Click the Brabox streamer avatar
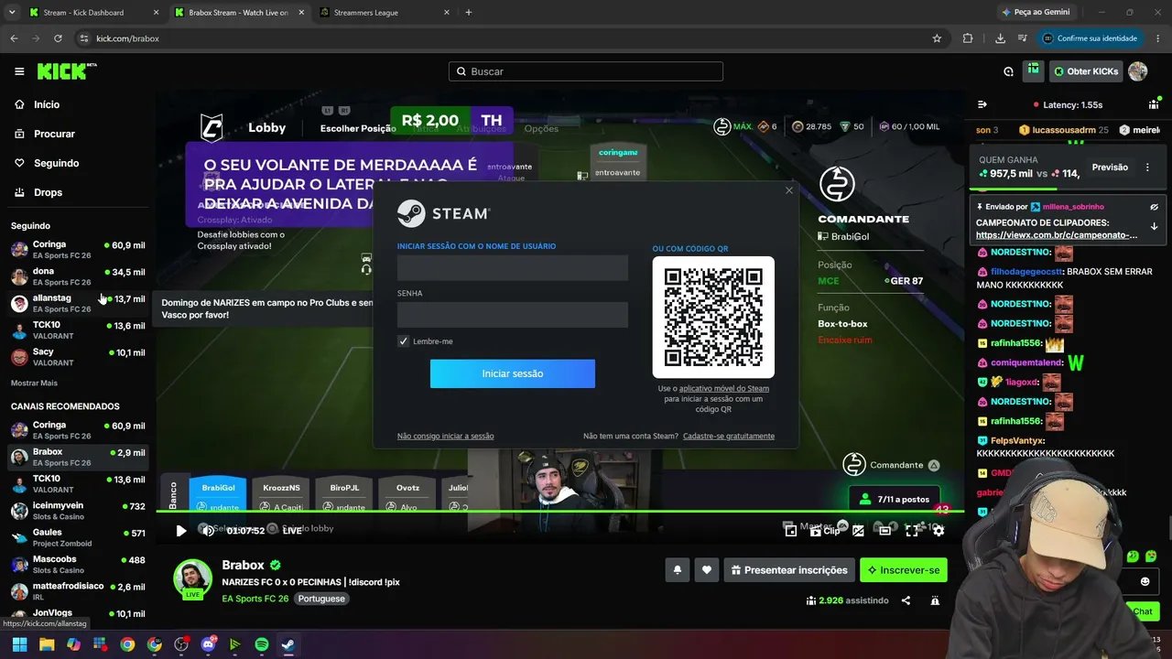This screenshot has width=1172, height=659. 192,578
